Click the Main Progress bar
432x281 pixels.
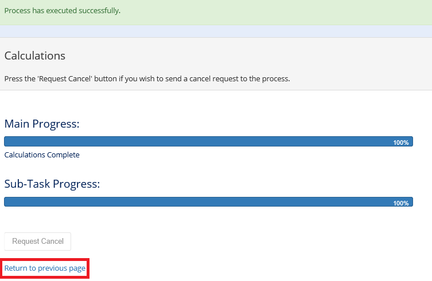208,142
